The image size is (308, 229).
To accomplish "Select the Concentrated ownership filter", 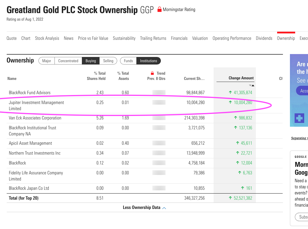I will (68, 61).
